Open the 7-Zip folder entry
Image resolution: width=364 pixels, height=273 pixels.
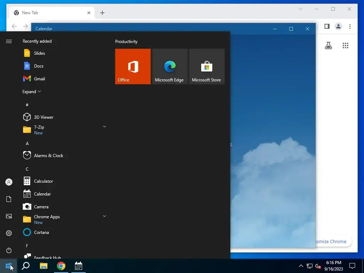coord(64,130)
